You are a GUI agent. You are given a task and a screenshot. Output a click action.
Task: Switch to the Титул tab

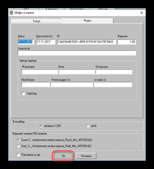tap(36, 21)
